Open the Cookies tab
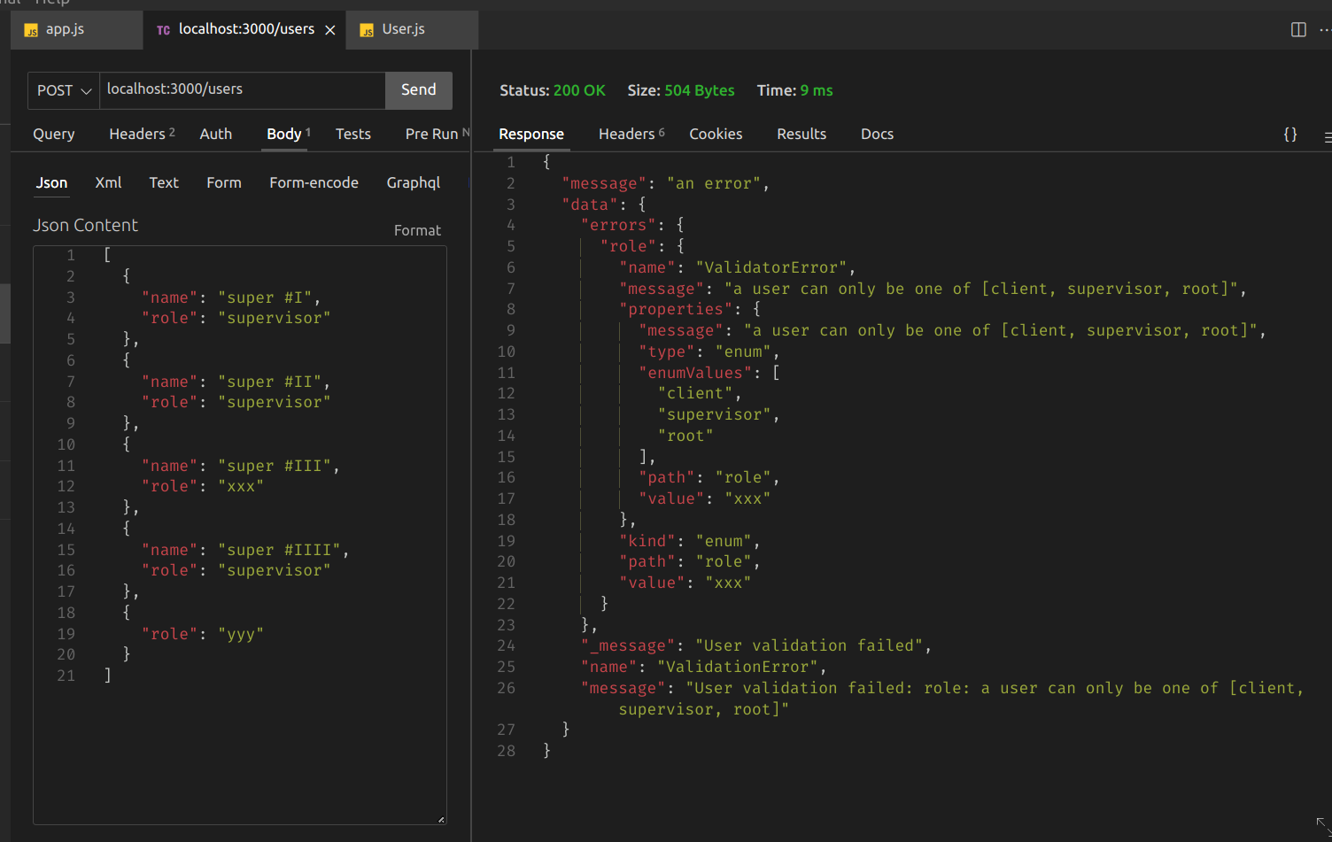Screen dimensions: 1332x842 [716, 134]
